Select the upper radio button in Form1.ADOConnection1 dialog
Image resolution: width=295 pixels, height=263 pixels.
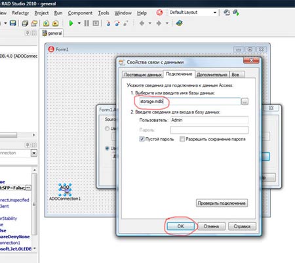[x=107, y=129]
